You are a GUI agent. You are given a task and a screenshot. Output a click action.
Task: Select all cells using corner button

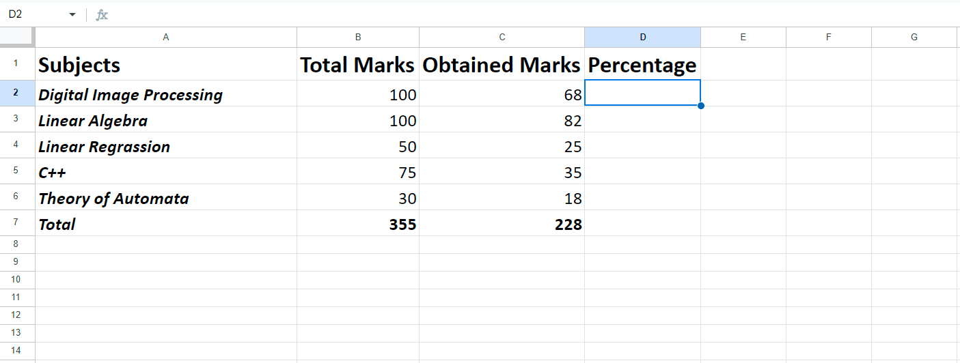point(17,38)
